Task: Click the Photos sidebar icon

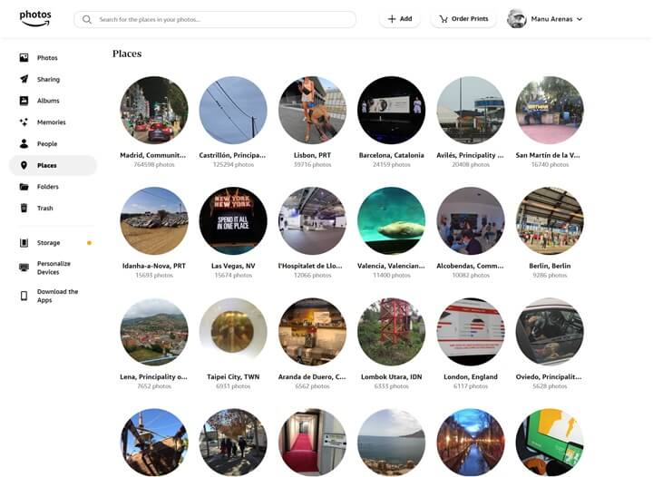Action: (24, 57)
